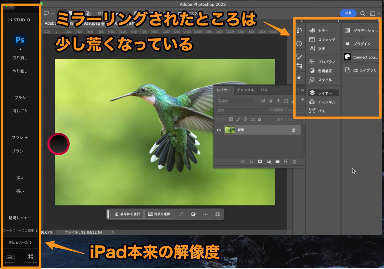Delete layer with the trash icon
This screenshot has height=269, width=384.
pos(295,162)
